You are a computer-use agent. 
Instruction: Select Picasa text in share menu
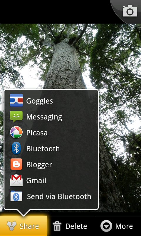(37, 132)
